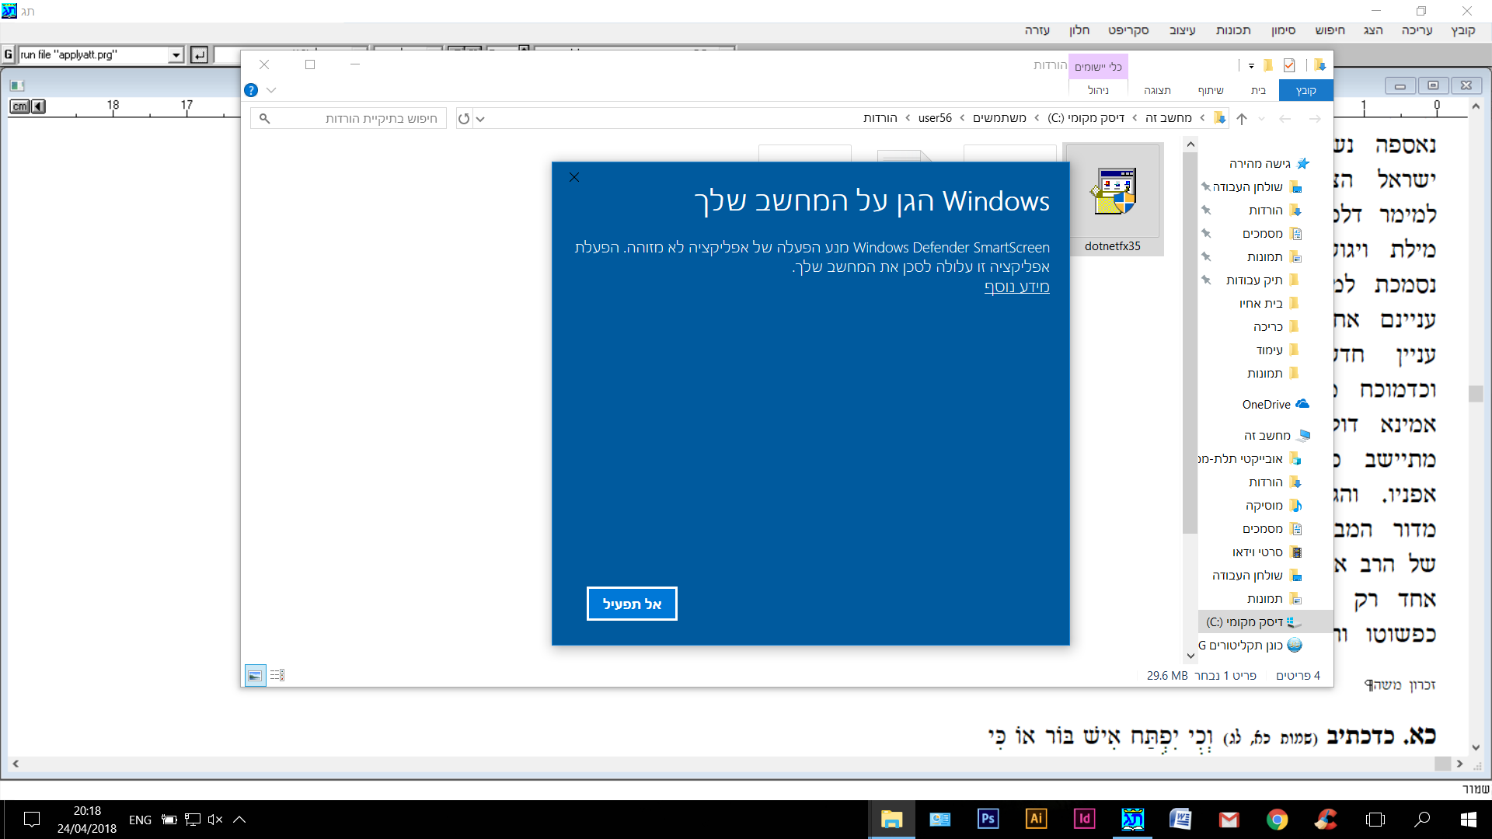Open Photoshop from the taskbar
Viewport: 1492px width, 839px height.
988,819
